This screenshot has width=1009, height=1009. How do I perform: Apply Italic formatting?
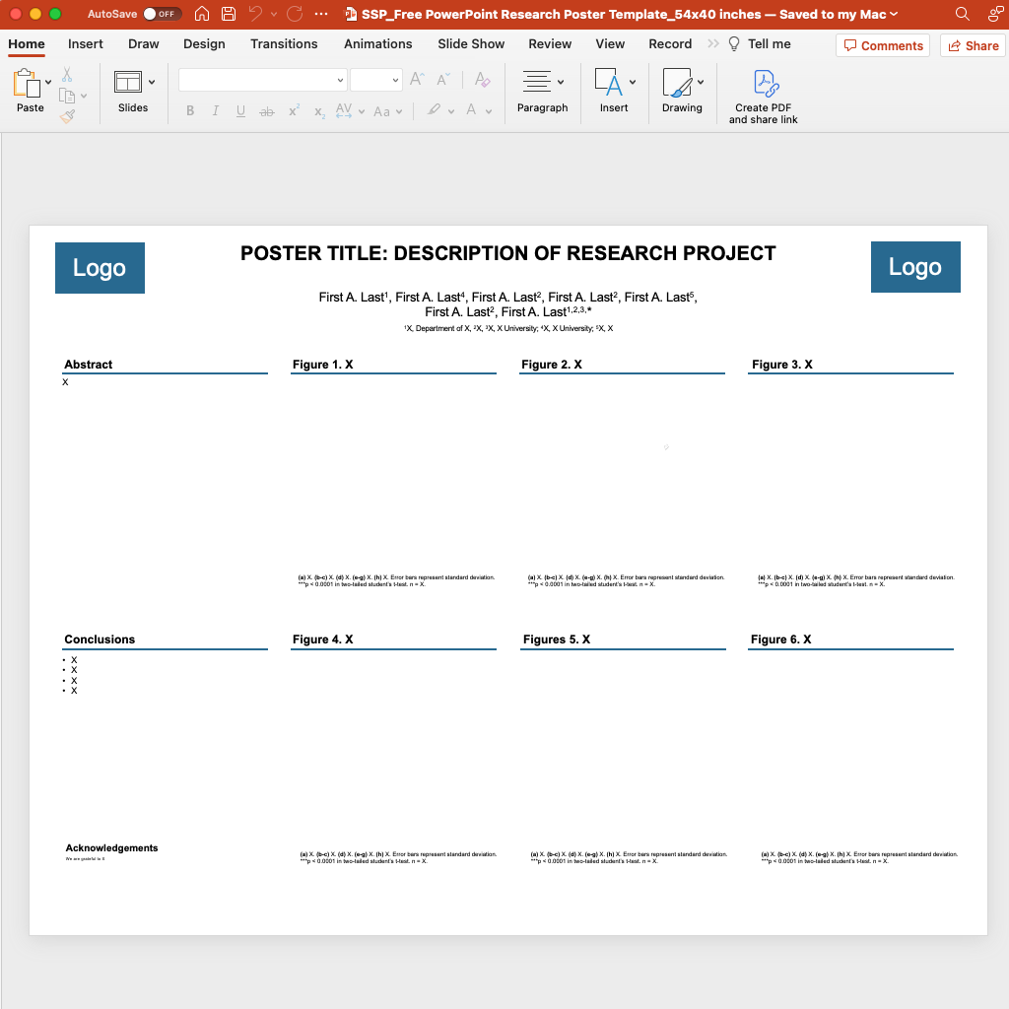pyautogui.click(x=215, y=110)
